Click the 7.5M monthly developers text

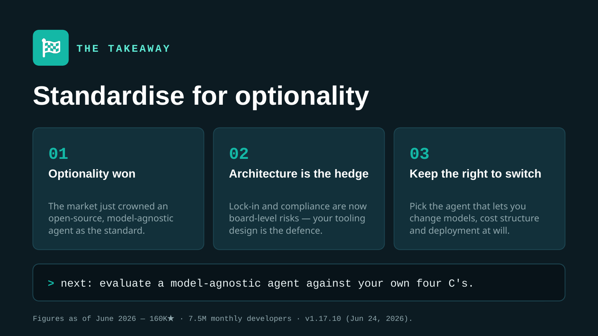click(240, 318)
